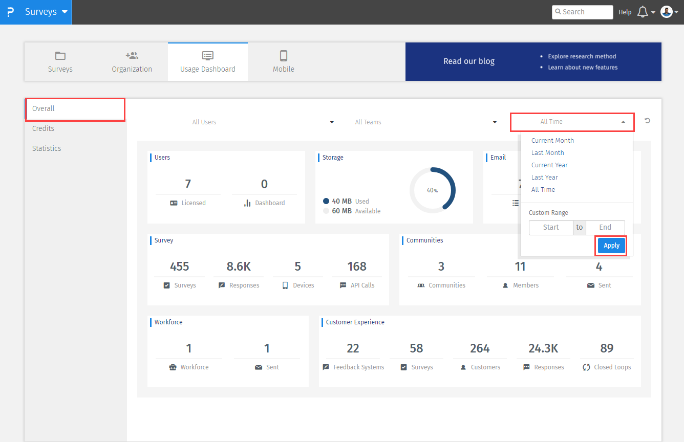This screenshot has width=684, height=442.
Task: Click the notification bell icon
Action: [x=643, y=12]
